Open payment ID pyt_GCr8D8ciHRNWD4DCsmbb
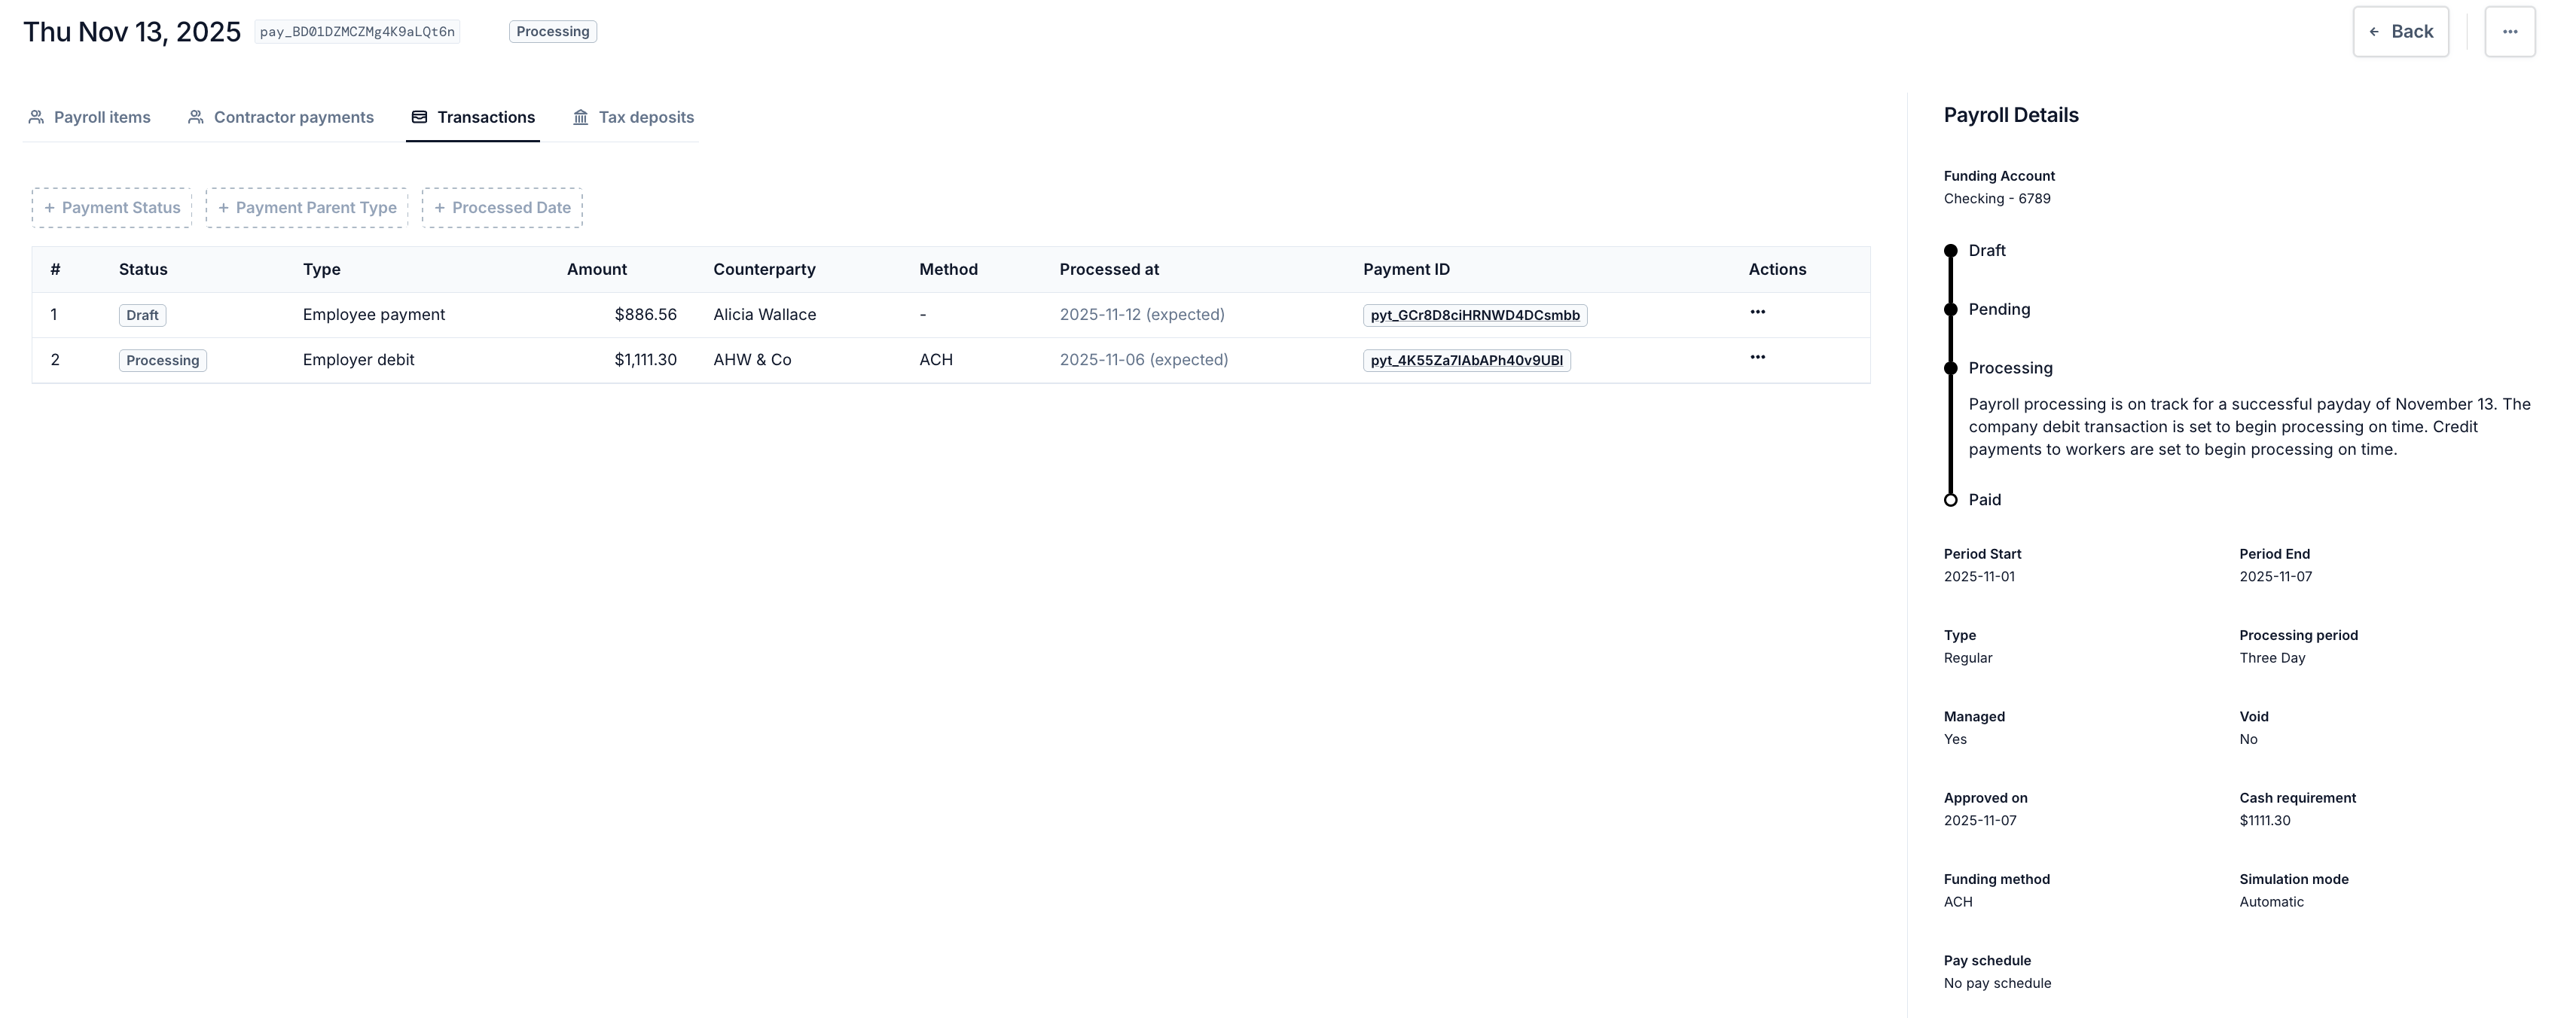Screen dimensions: 2576x1018 [1474, 315]
